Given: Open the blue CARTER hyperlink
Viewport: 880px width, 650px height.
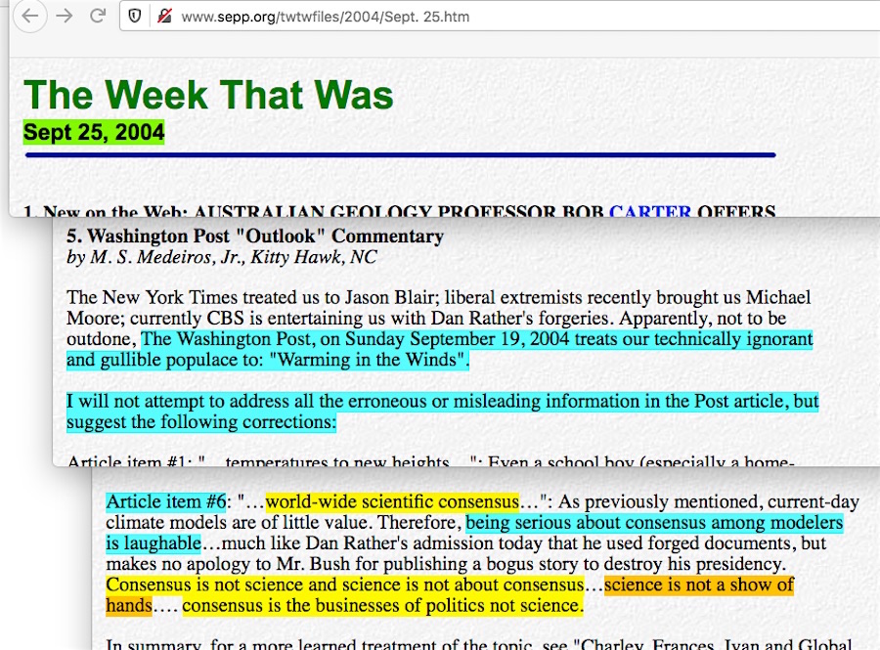Looking at the screenshot, I should coord(649,211).
